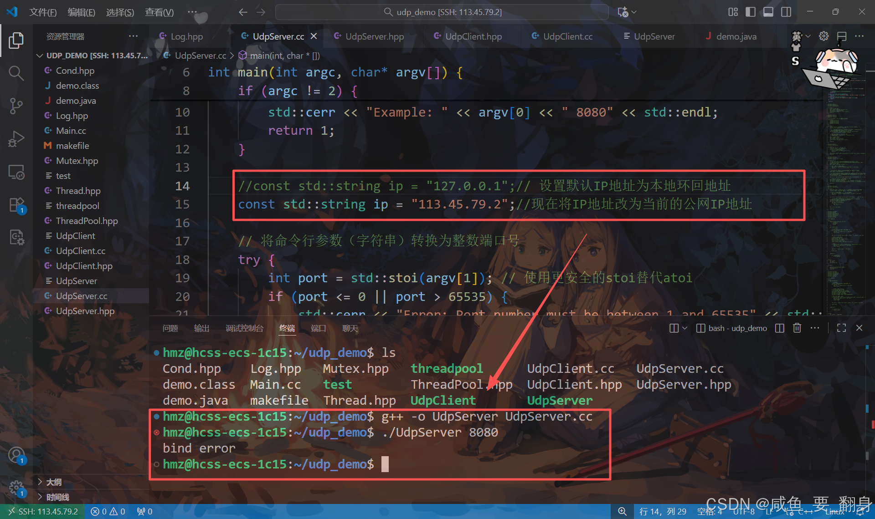
Task: Open makefile in the file explorer
Action: [72, 146]
